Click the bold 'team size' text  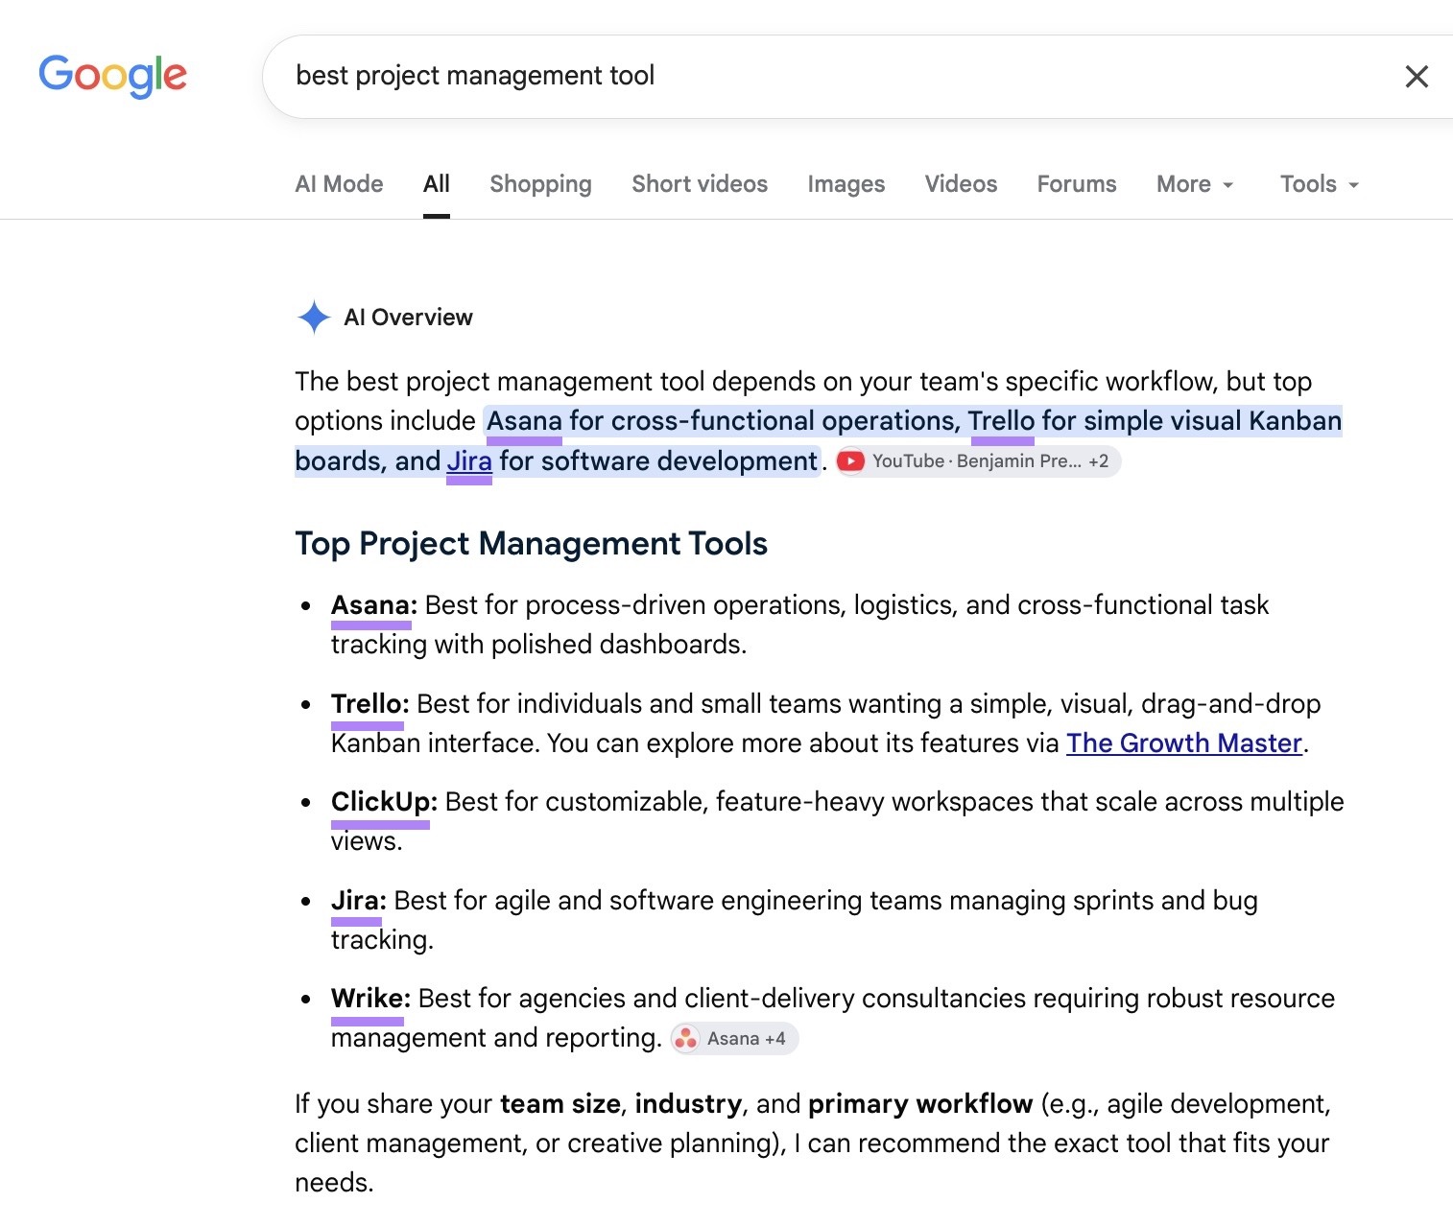pos(560,1104)
